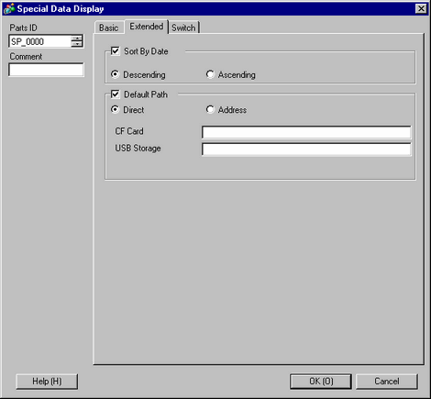The image size is (431, 399).
Task: Decrement Parts ID with down arrow
Action: pyautogui.click(x=77, y=44)
